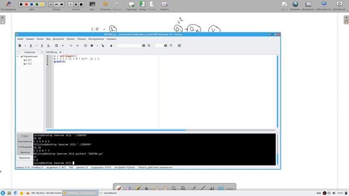Open the Документ menu in Geany
This screenshot has width=349, height=196.
[58, 39]
